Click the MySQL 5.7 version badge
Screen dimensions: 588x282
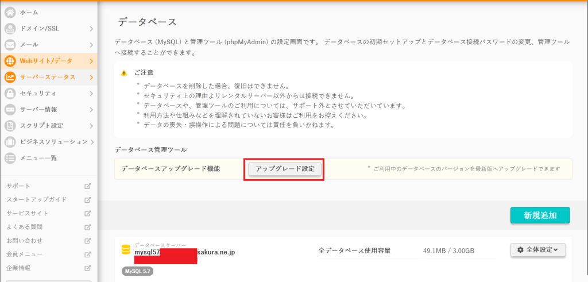[x=137, y=271]
